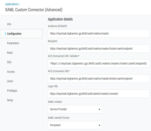This screenshot has height=131, width=151.
Task: Open the Rules sidebar item
Action: pos(10,53)
